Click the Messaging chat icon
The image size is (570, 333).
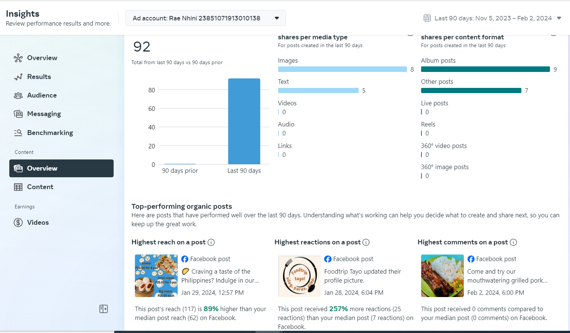click(18, 114)
